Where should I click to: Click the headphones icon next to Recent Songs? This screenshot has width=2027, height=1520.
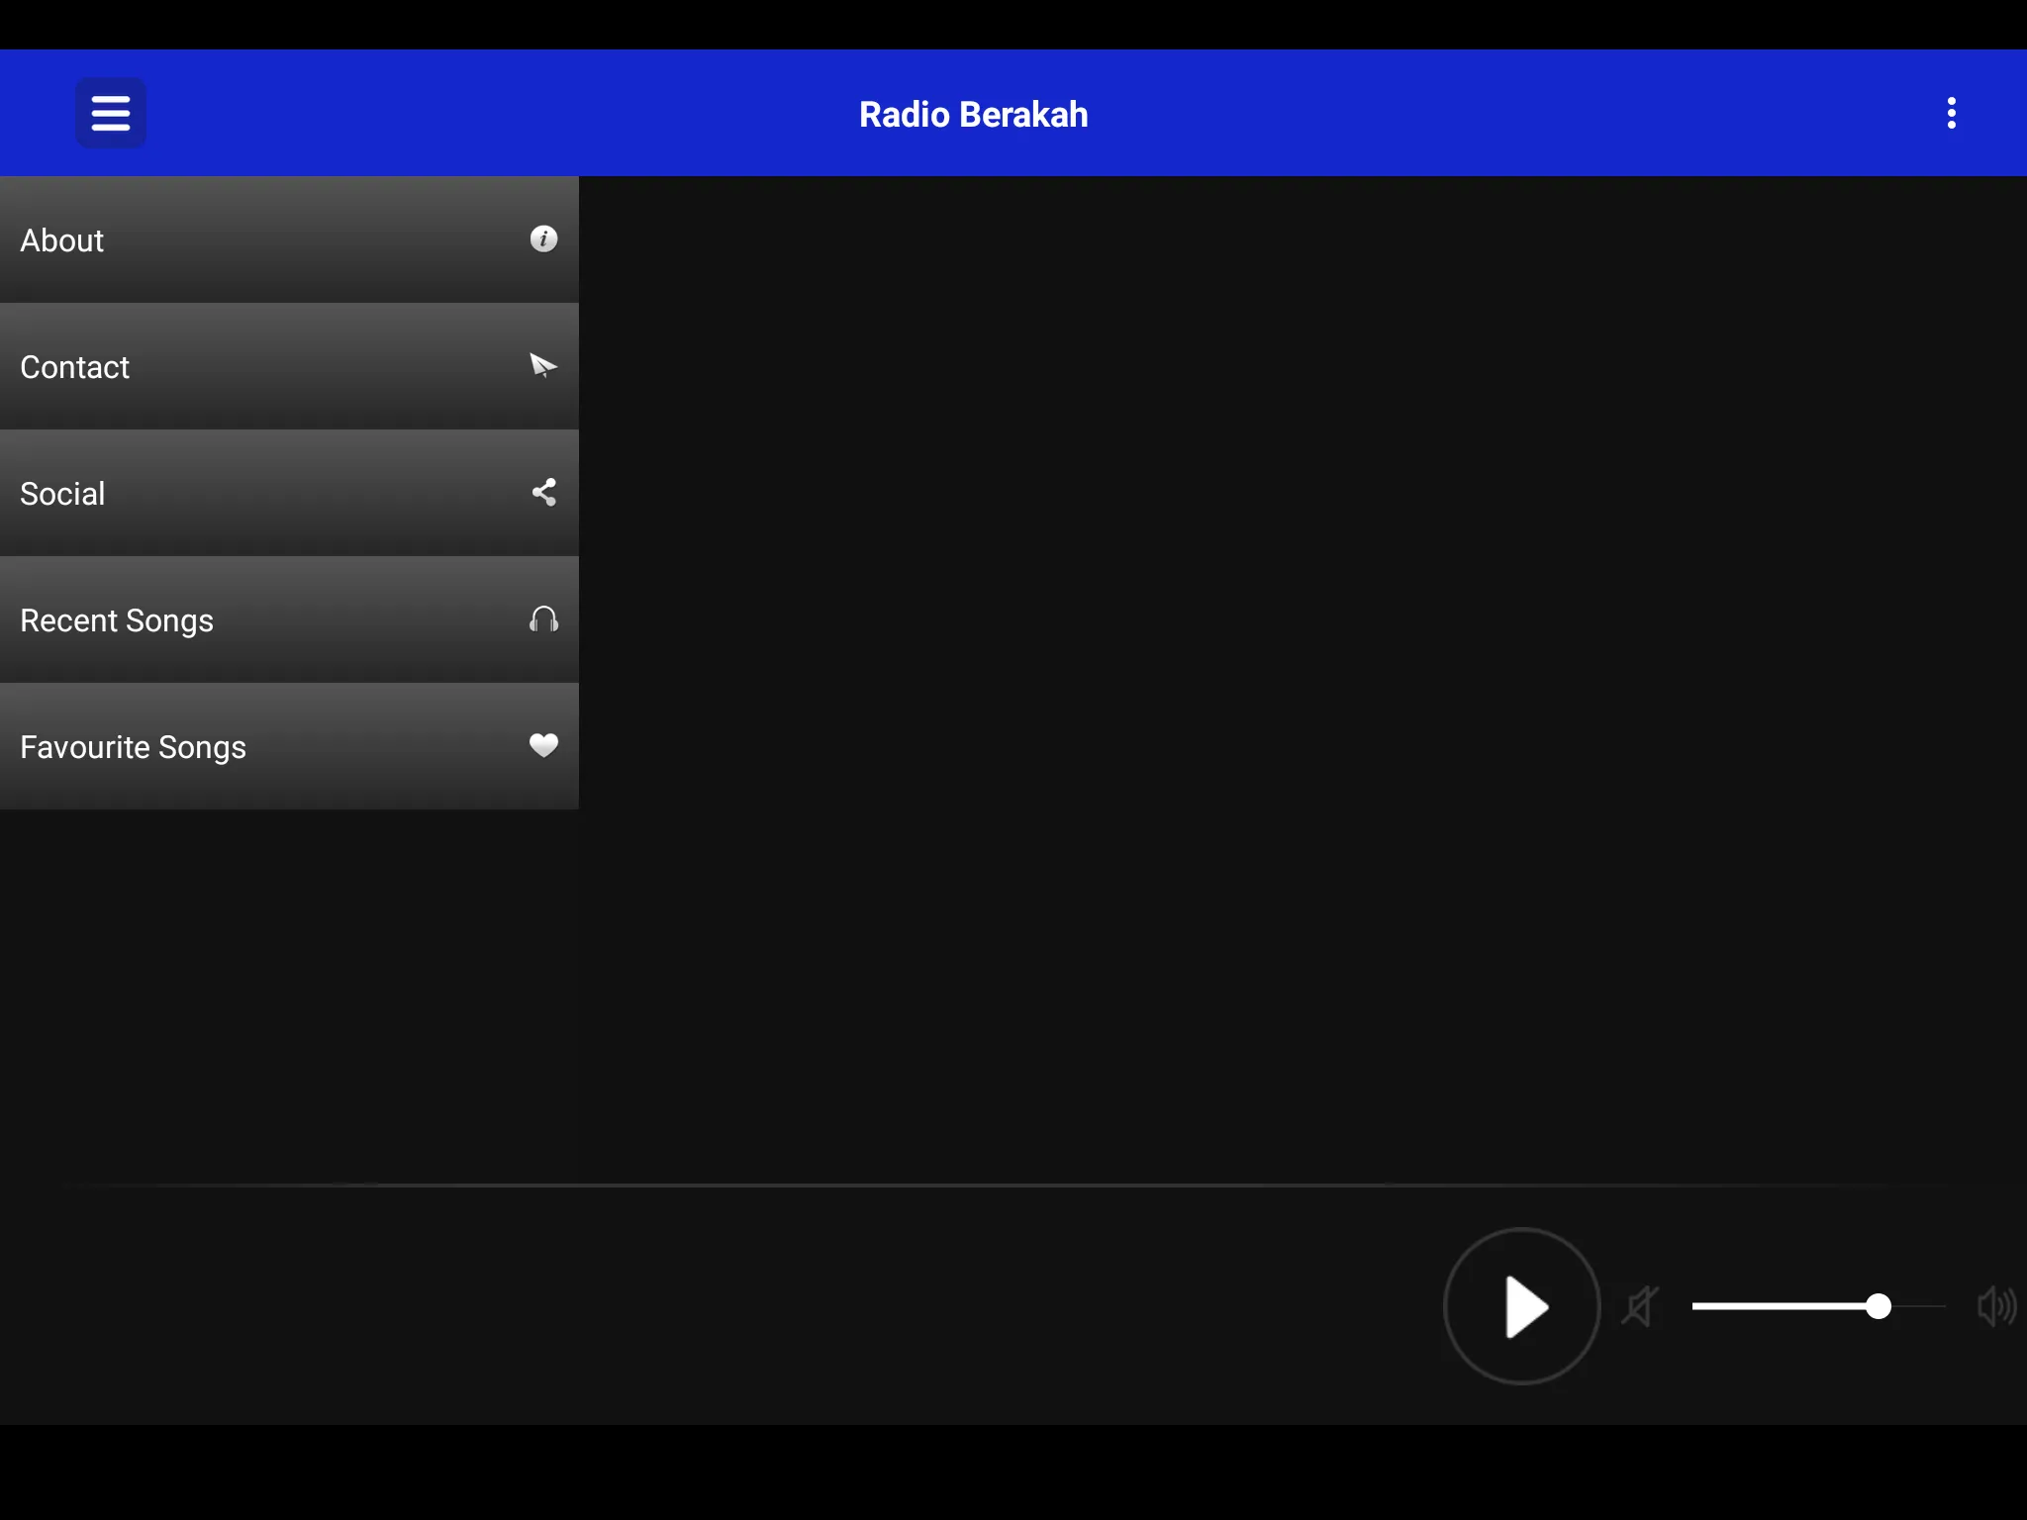pyautogui.click(x=542, y=619)
